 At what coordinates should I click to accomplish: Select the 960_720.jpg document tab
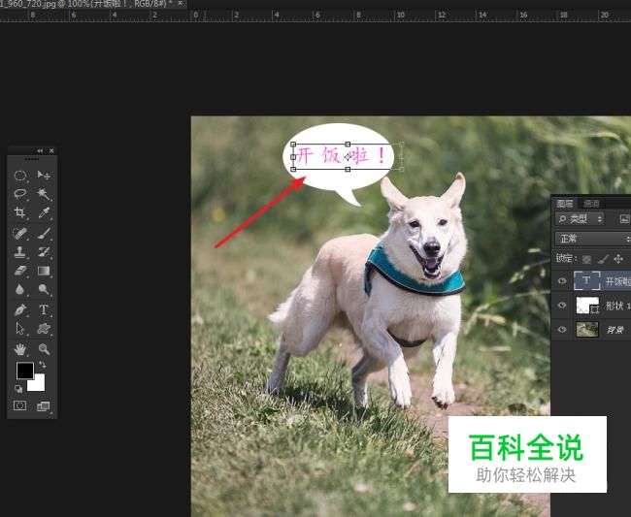click(86, 4)
